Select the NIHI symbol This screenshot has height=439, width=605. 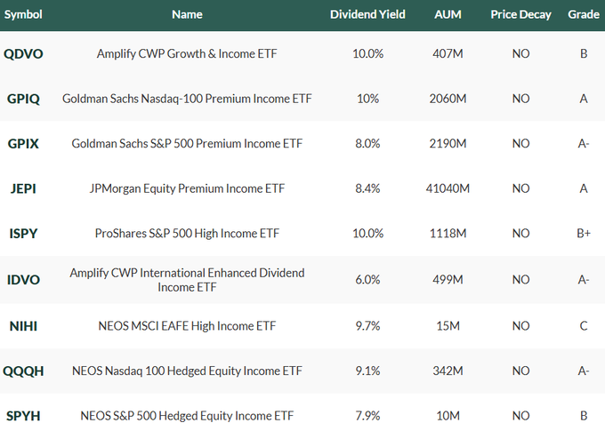point(23,326)
